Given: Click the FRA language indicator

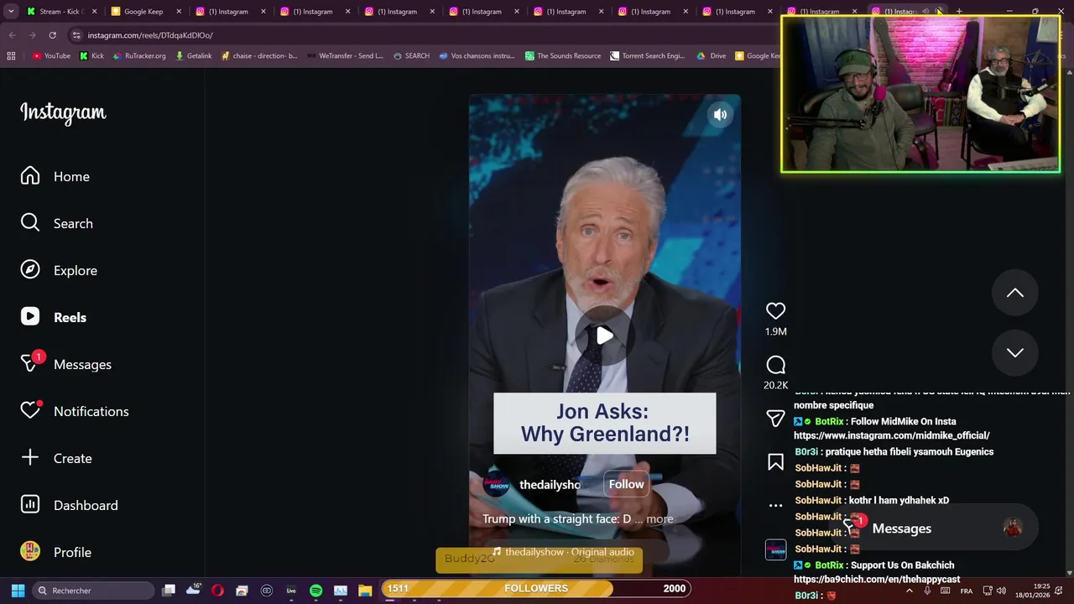Looking at the screenshot, I should point(967,591).
